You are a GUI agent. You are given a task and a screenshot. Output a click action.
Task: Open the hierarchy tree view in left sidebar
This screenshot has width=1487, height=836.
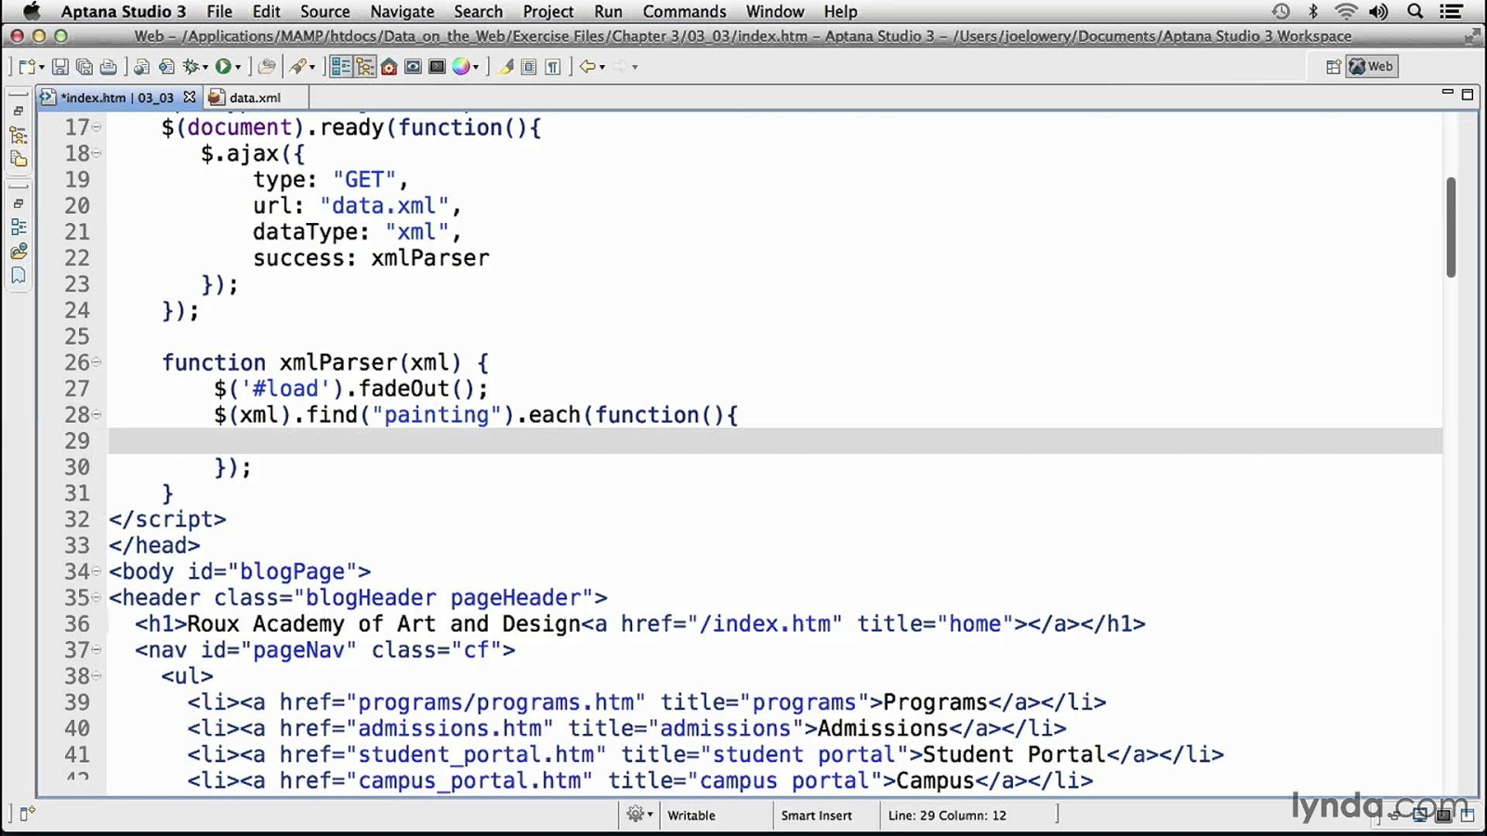coord(19,135)
